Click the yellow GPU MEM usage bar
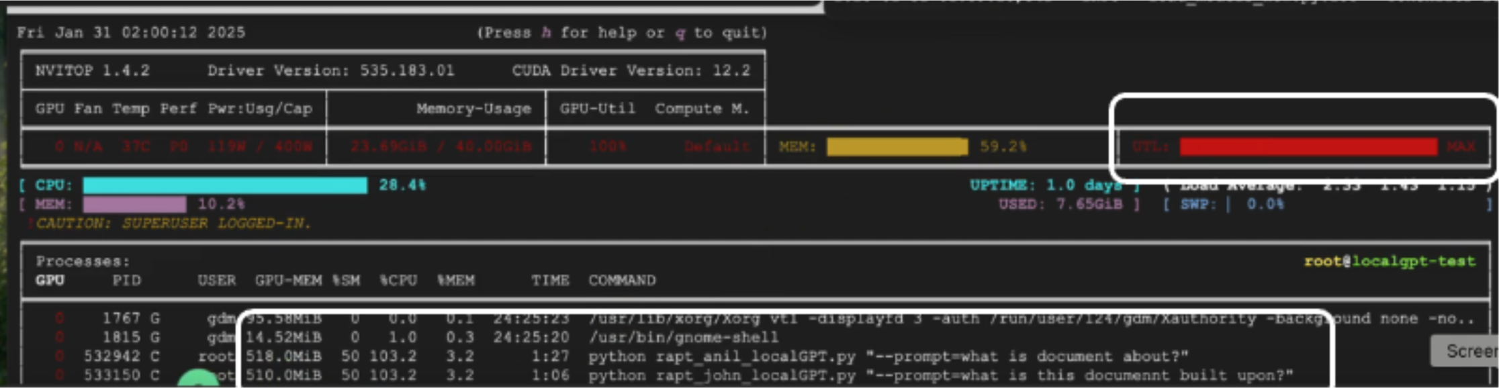Viewport: 1499px width, 388px height. coord(897,146)
